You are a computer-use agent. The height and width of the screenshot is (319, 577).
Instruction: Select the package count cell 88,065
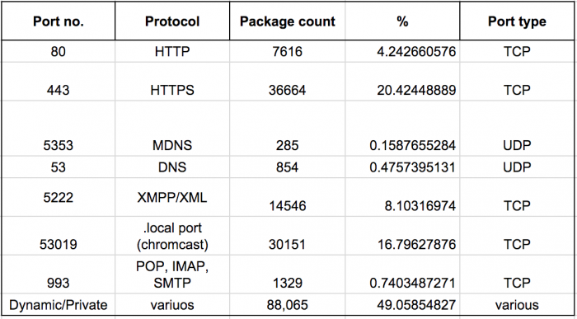point(288,305)
